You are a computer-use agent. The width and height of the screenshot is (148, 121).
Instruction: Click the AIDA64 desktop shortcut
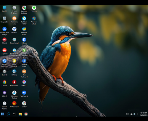(4, 41)
